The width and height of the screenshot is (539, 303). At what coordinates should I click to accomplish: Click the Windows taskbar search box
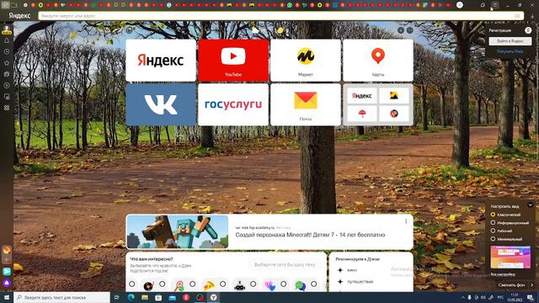click(x=61, y=297)
